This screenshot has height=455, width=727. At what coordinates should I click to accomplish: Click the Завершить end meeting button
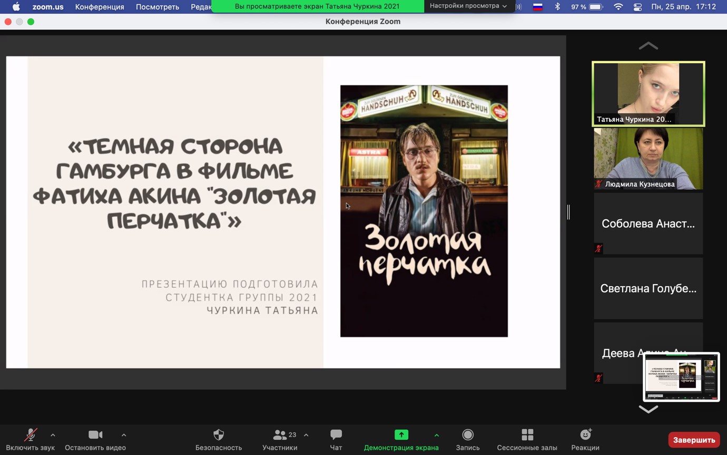click(694, 440)
